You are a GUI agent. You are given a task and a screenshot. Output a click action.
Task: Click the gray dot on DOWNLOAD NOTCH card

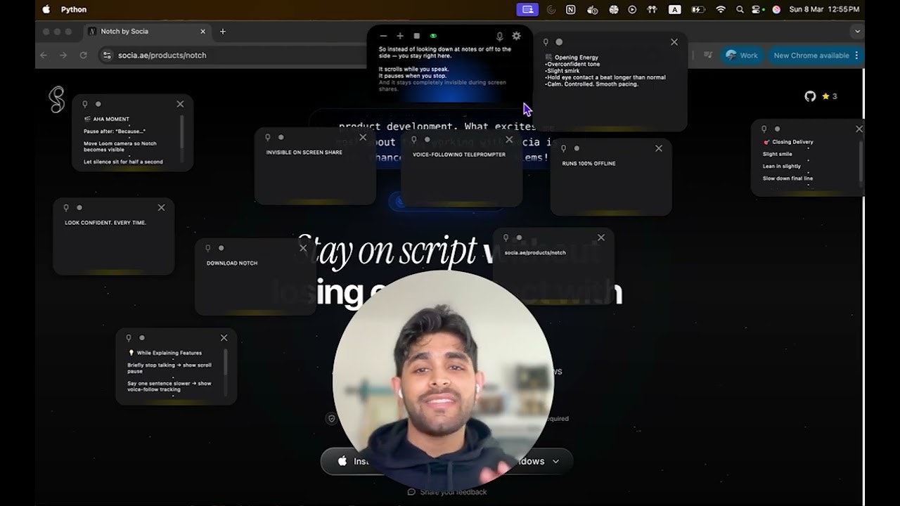point(221,248)
